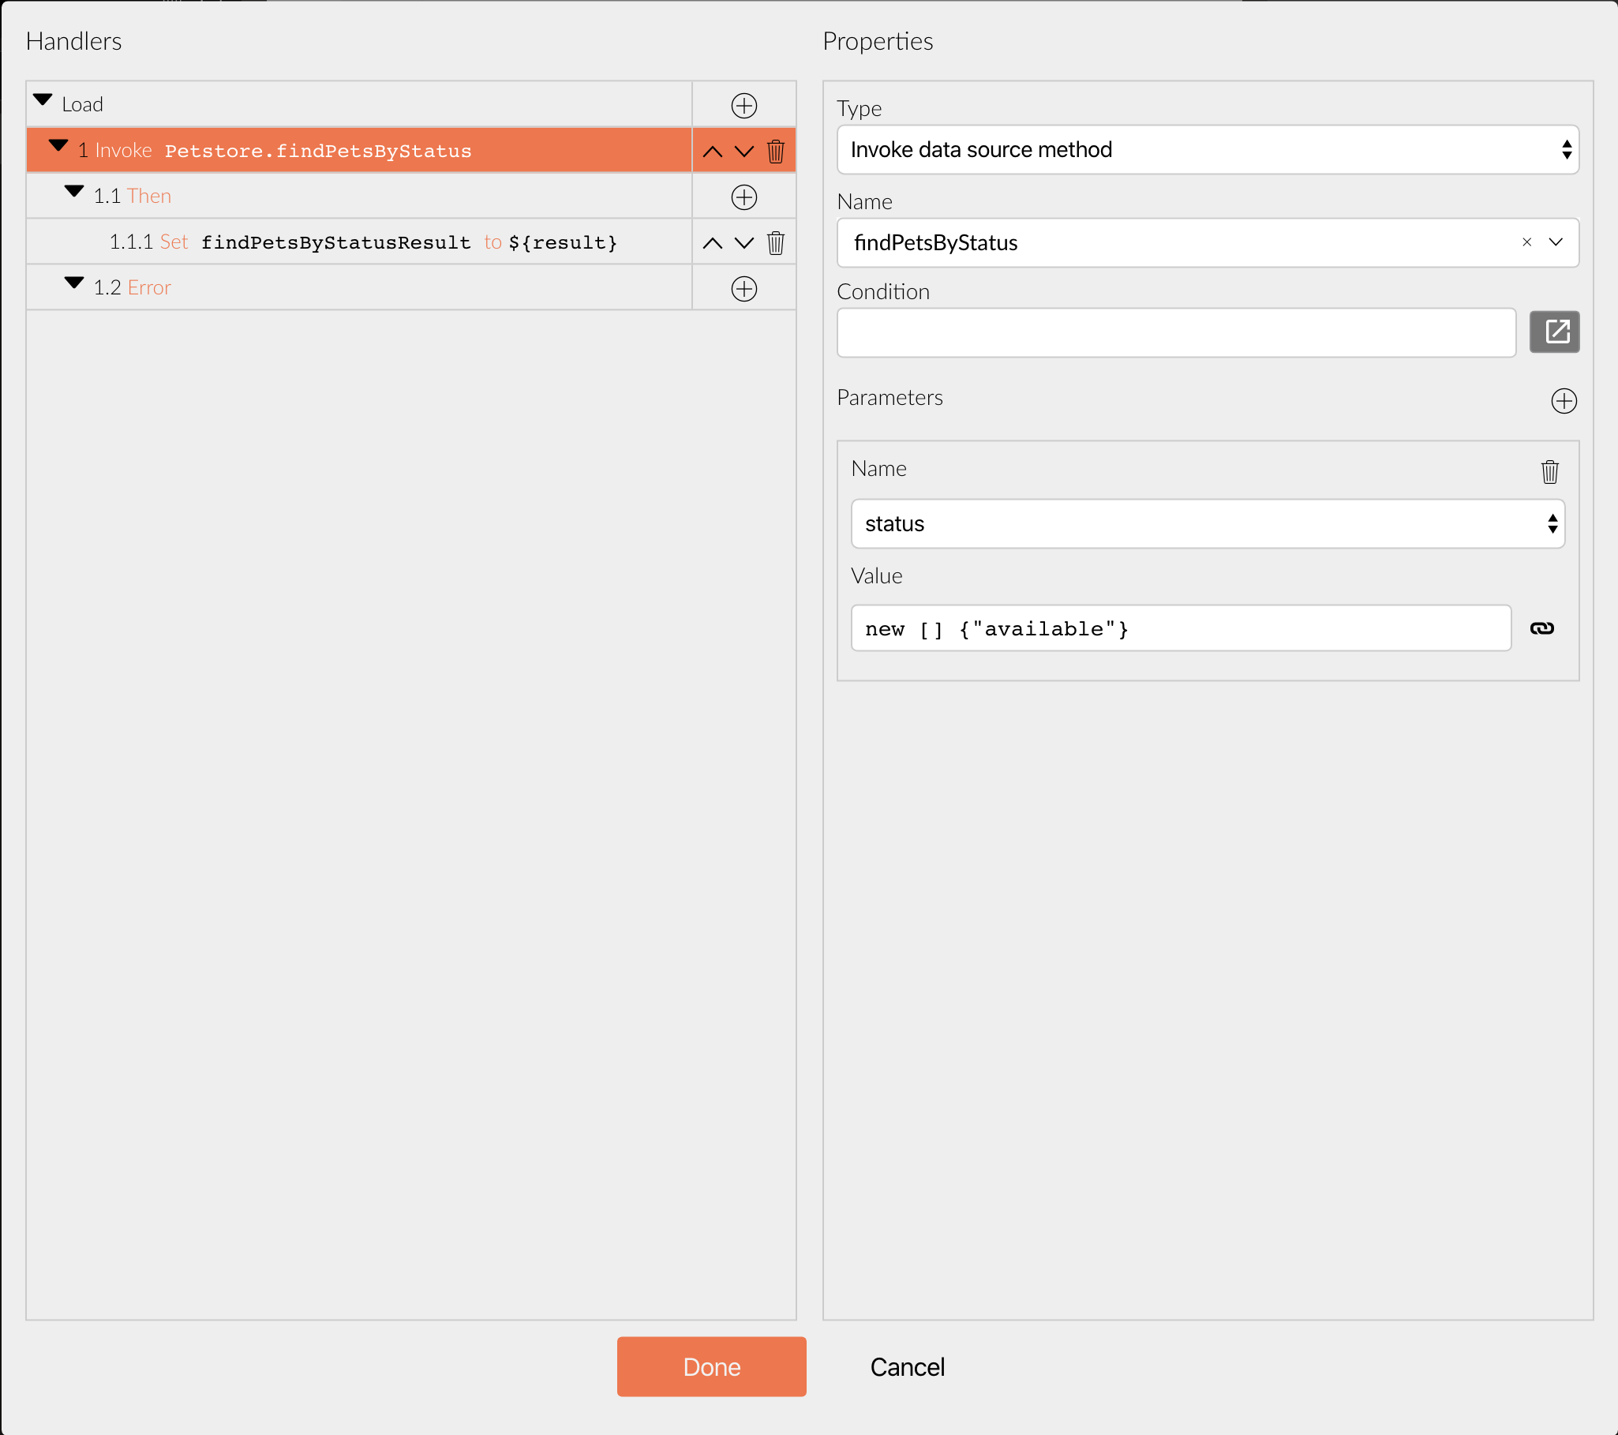Move Invoke Petstore.findPetsByStatus handler down

click(743, 152)
